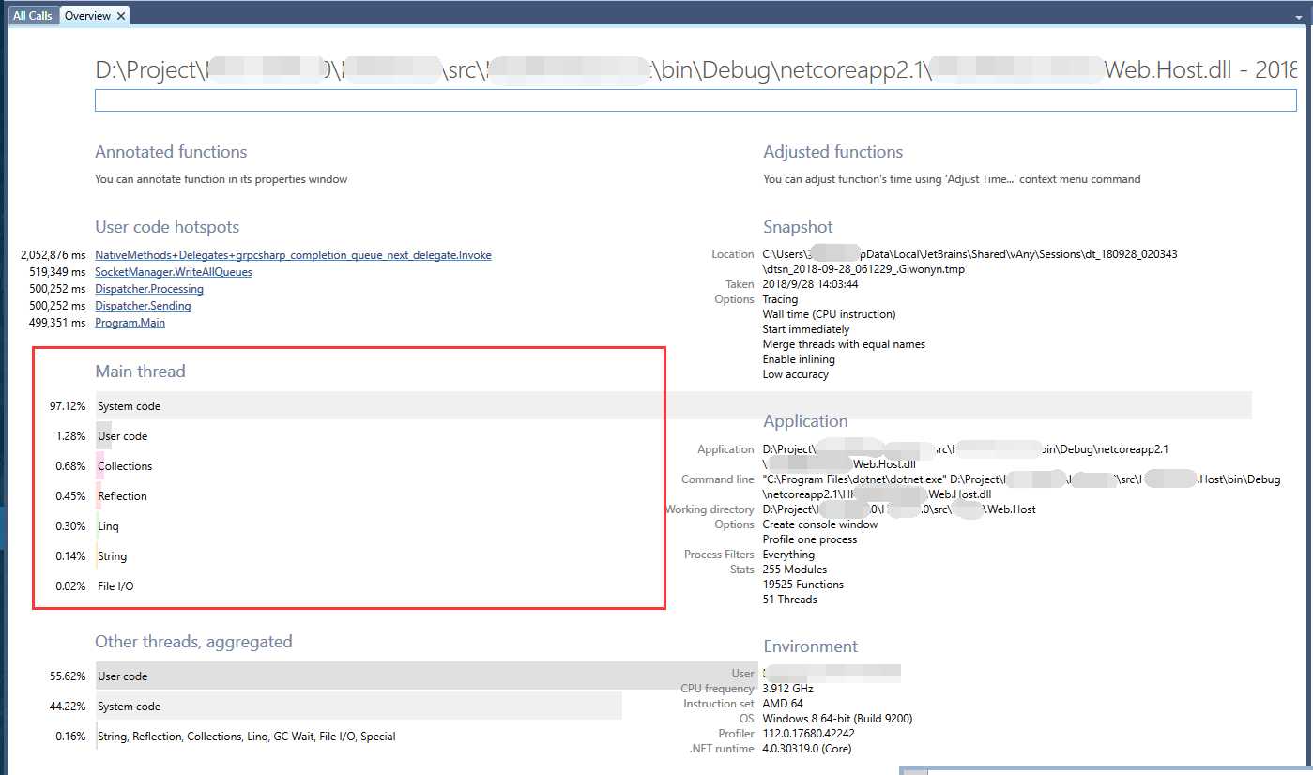Click the empty text field below title

click(x=695, y=100)
